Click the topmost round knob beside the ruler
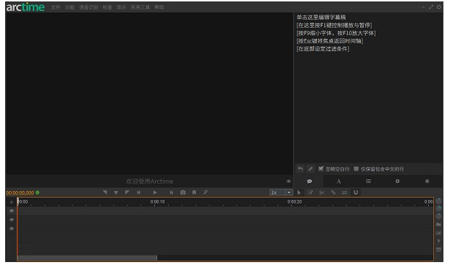 coord(439,201)
